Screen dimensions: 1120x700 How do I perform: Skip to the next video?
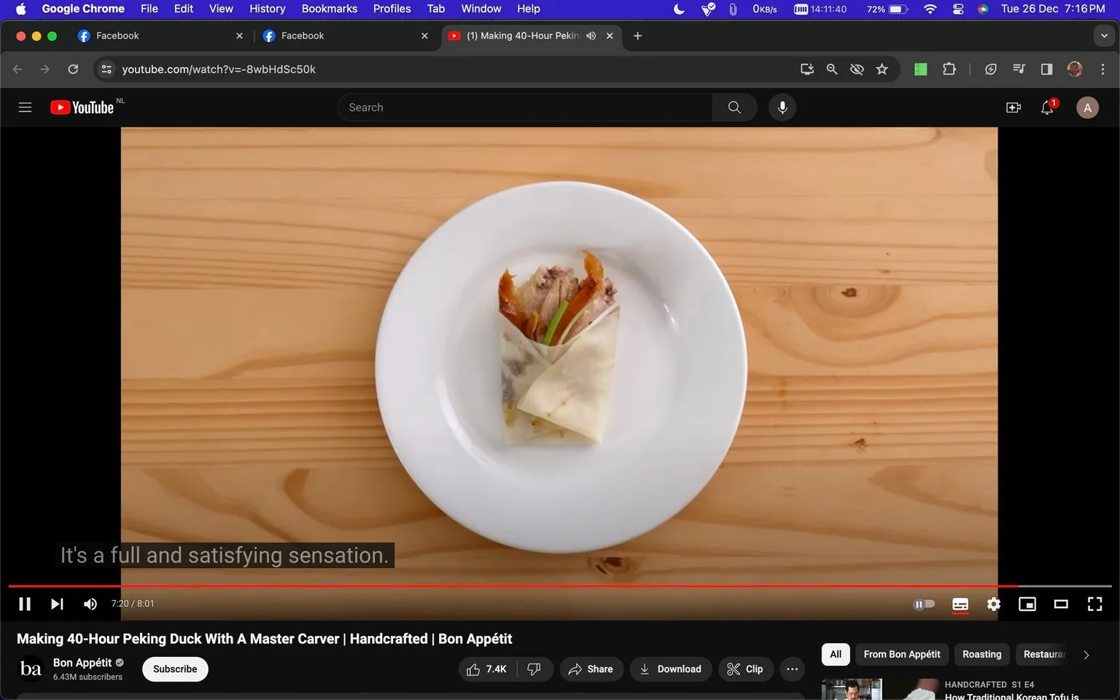coord(57,604)
